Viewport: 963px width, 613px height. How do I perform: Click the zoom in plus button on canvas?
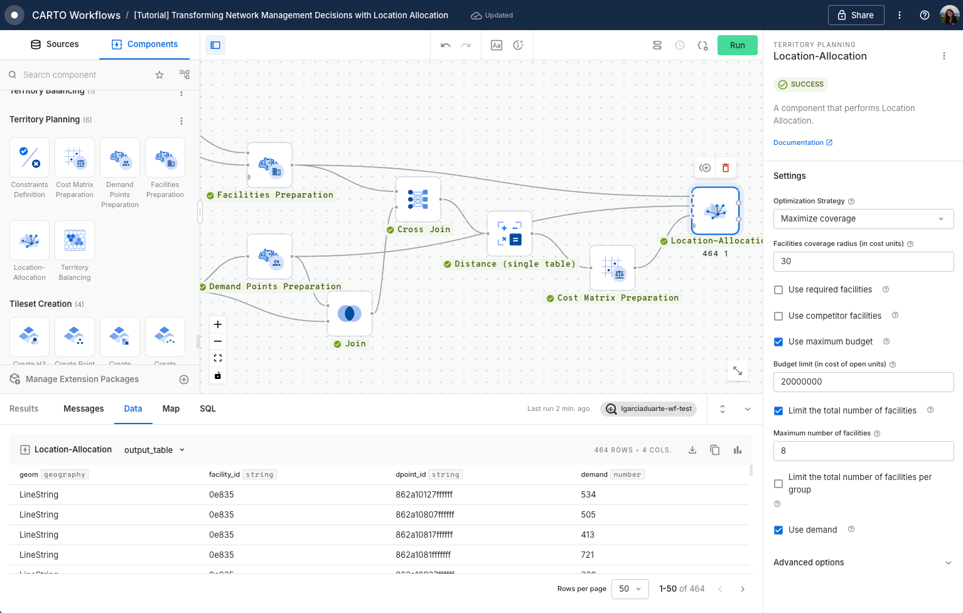[218, 324]
